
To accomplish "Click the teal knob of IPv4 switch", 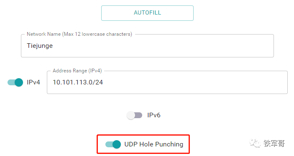I will click(x=19, y=82).
